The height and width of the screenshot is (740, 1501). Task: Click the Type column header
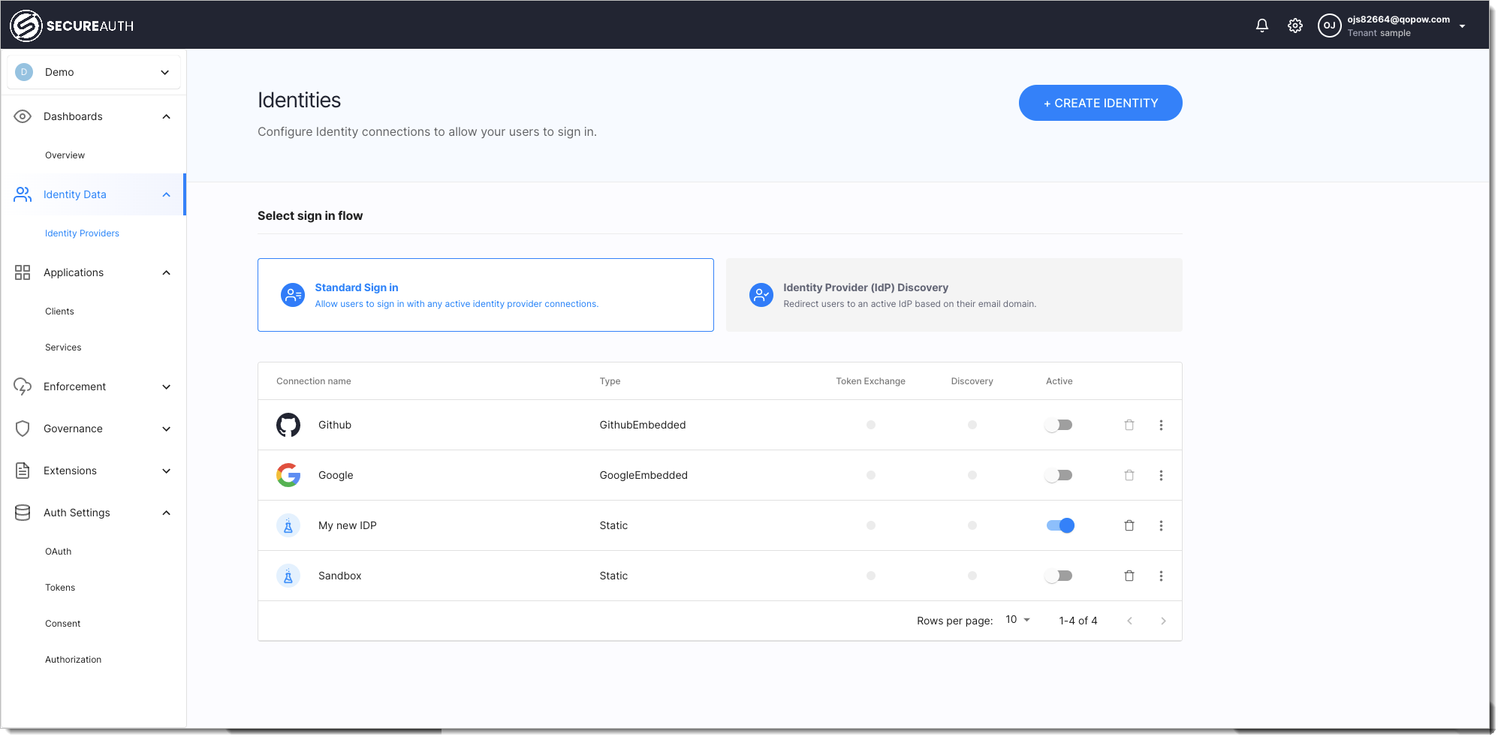(x=610, y=381)
